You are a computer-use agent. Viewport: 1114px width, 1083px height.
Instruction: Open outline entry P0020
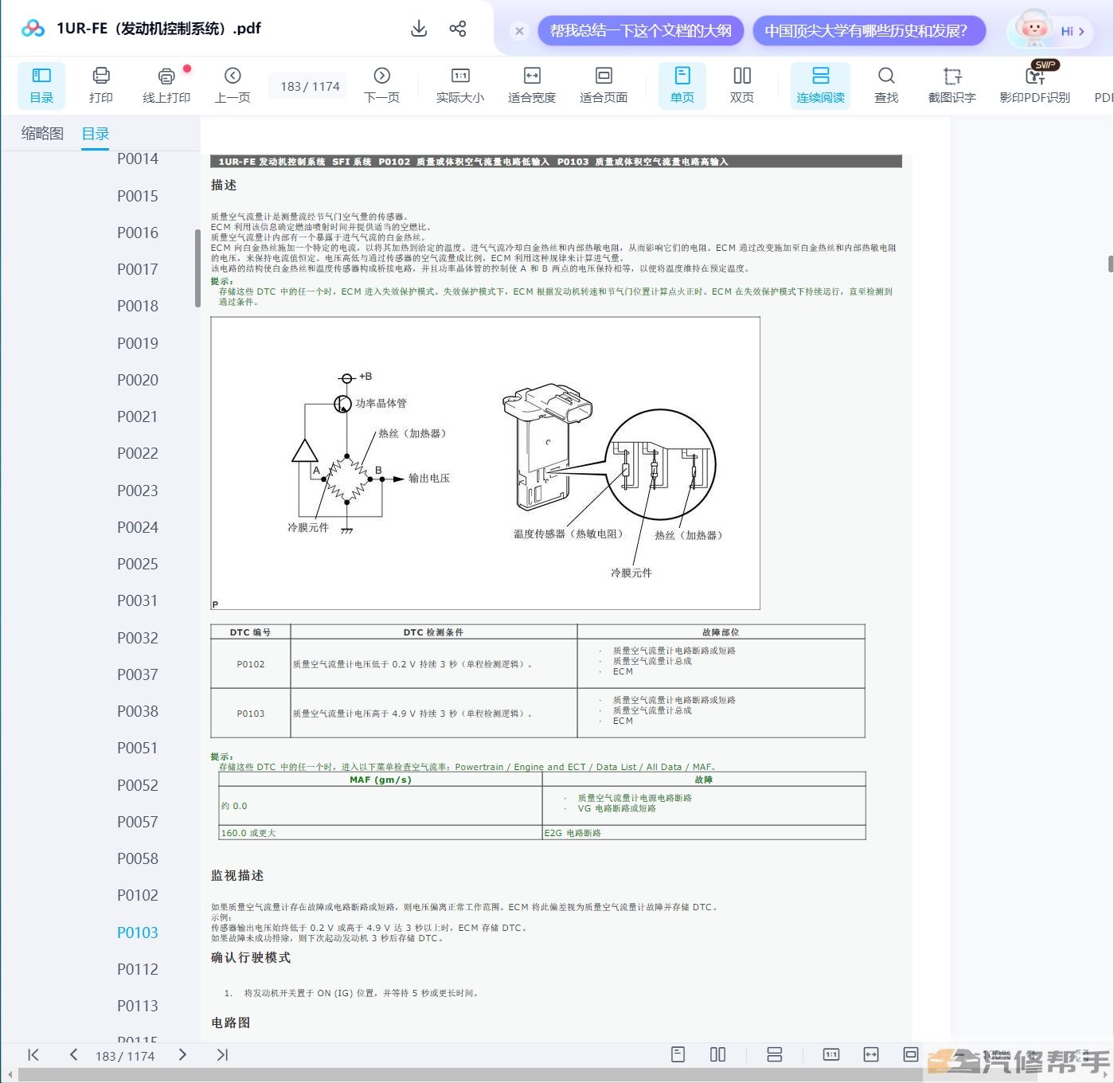(138, 380)
